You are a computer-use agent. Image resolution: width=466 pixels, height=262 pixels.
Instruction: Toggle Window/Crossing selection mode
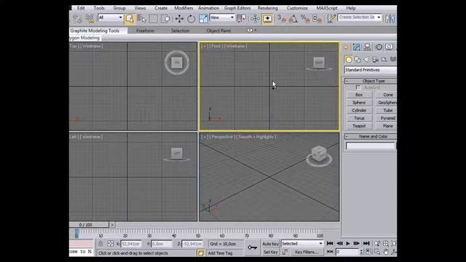click(x=165, y=19)
